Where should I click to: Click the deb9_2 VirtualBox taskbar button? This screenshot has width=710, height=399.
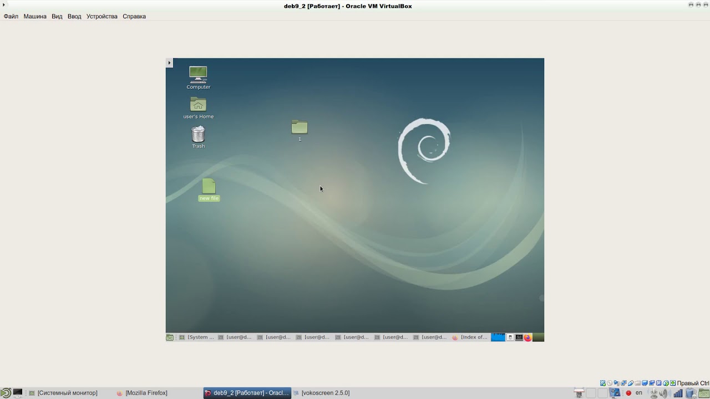point(247,393)
